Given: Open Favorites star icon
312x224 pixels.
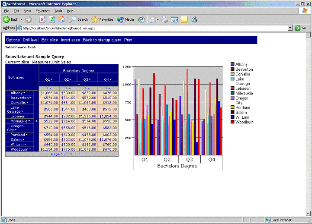Looking at the screenshot, I should click(95, 19).
